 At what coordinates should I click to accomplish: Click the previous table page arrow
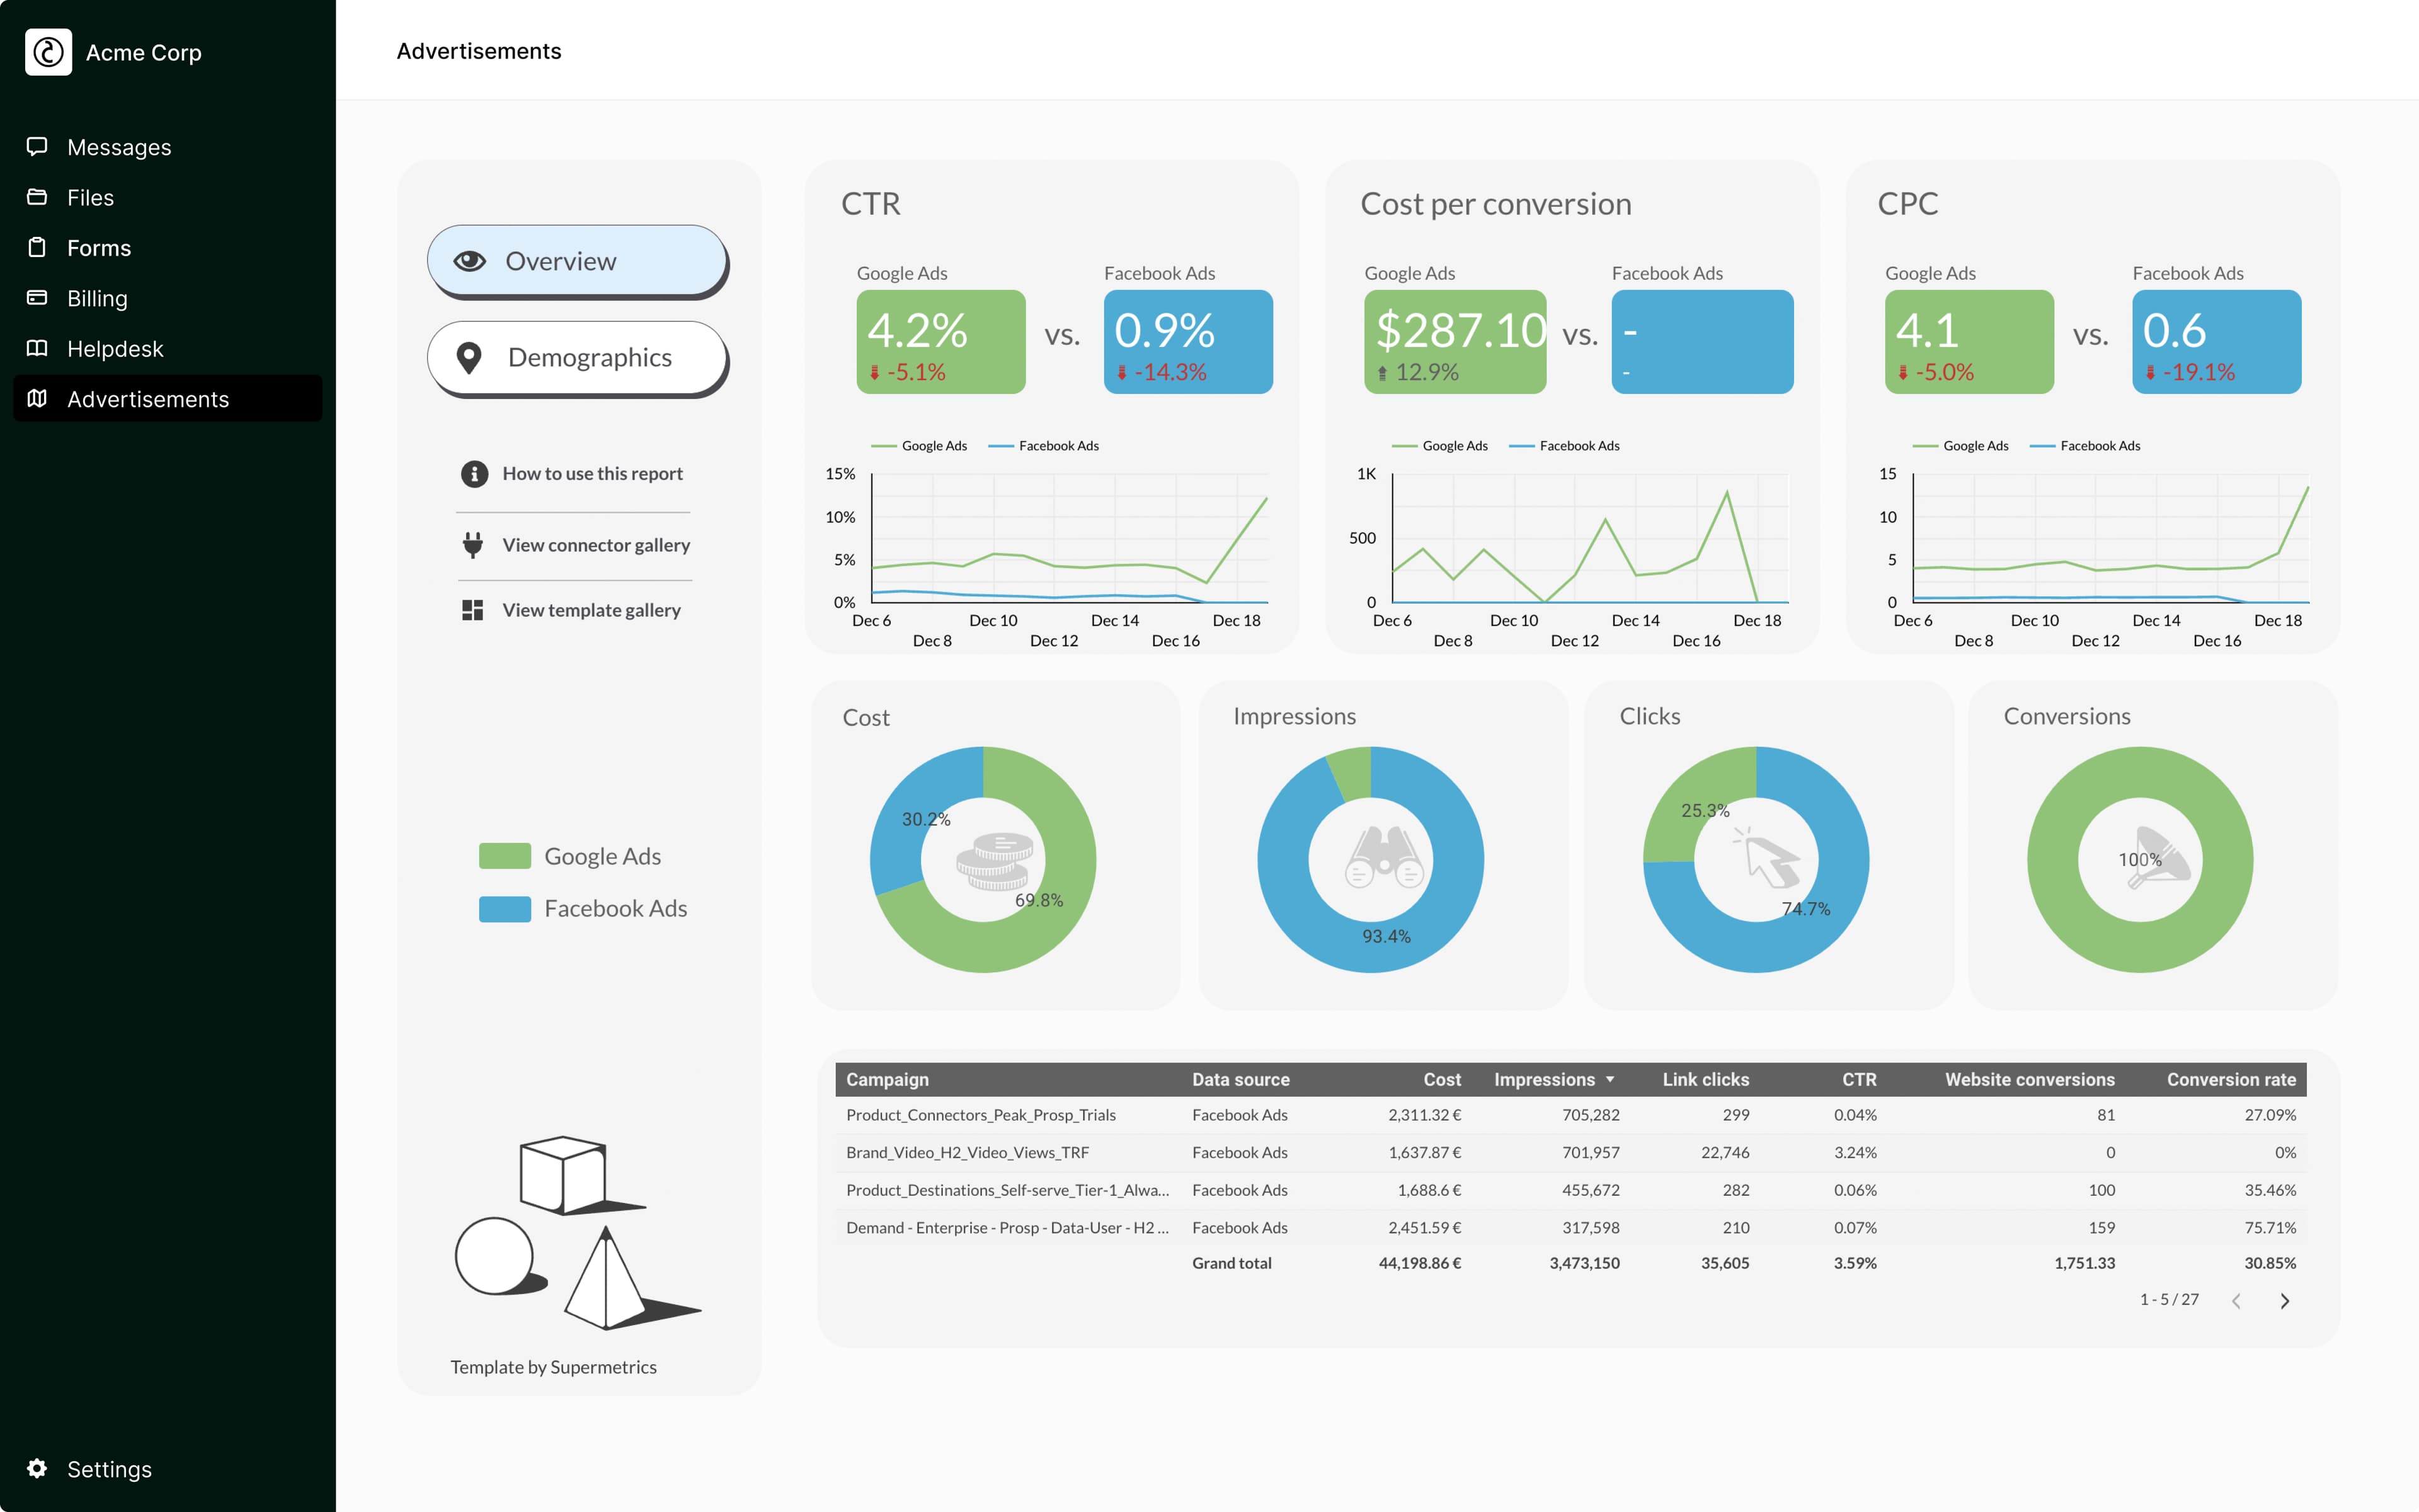(x=2236, y=1301)
